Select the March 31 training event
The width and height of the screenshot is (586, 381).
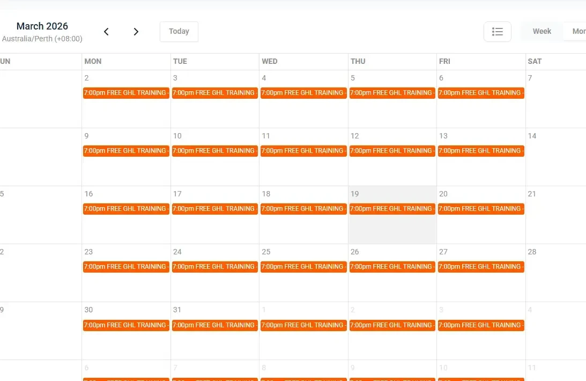pyautogui.click(x=215, y=325)
